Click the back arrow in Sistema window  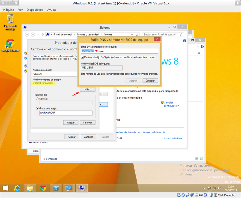(x=27, y=35)
